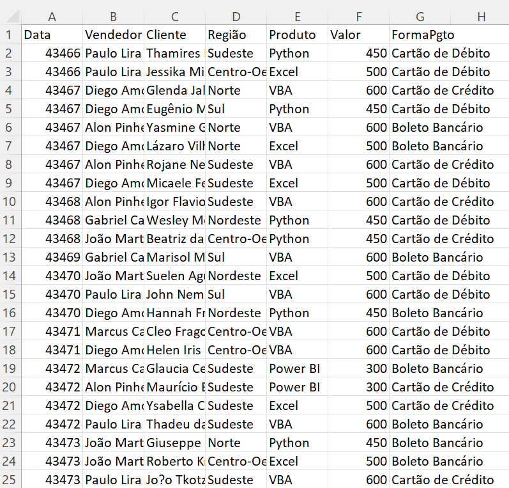This screenshot has height=488, width=509.
Task: Click the Valor header cell
Action: pyautogui.click(x=359, y=35)
